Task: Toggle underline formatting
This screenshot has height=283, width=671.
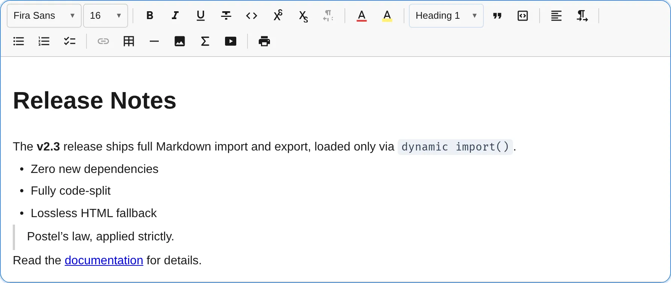Action: coord(201,16)
